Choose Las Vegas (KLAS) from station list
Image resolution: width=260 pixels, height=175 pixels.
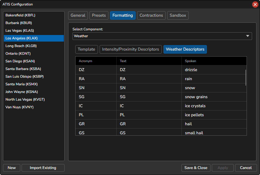click(20, 31)
